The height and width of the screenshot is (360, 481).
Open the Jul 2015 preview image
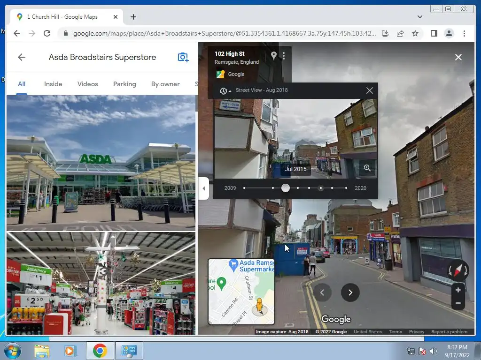pos(296,139)
